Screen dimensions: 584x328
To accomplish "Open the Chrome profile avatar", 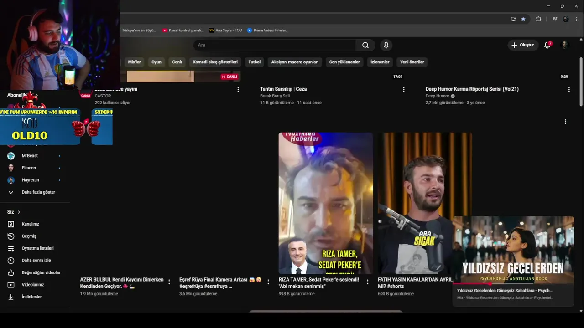I will (566, 19).
